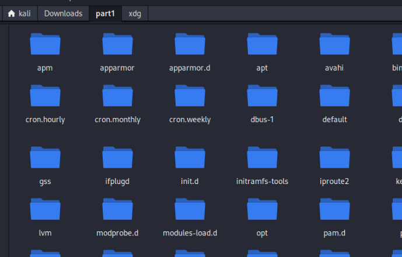Screen dimensions: 402x257
Task: Jump to xdg in the path bar
Action: [135, 13]
